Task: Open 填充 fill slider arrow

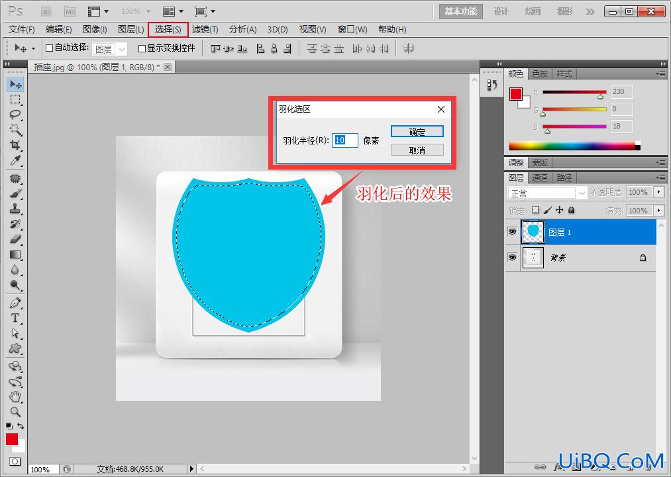Action: [x=659, y=211]
